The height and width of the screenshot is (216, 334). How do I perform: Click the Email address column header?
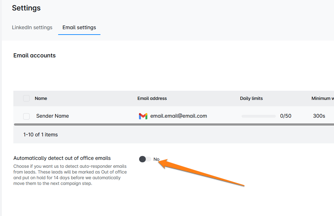point(152,98)
